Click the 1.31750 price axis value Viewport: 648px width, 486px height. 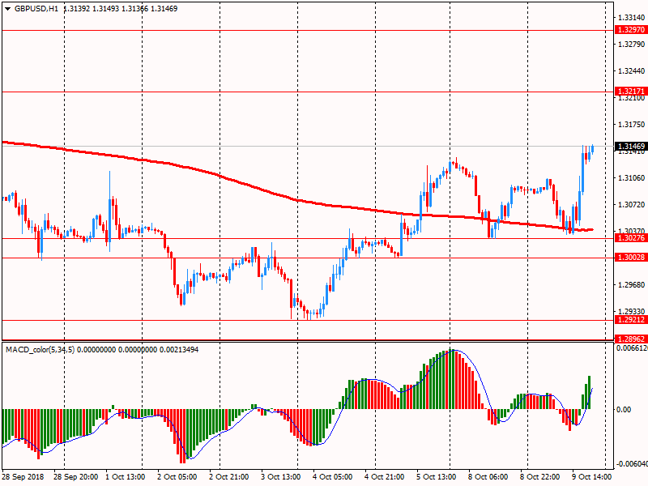(631, 125)
